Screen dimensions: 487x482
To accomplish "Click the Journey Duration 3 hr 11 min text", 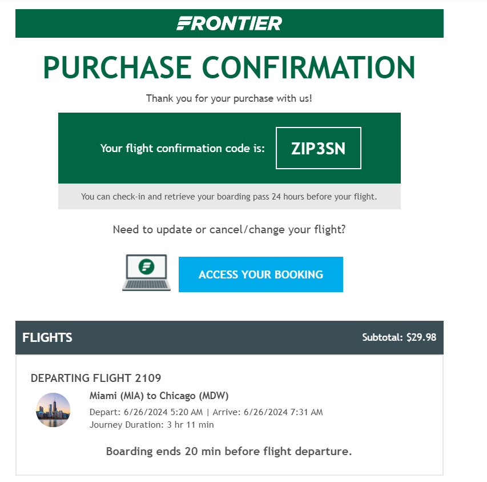I will 151,425.
